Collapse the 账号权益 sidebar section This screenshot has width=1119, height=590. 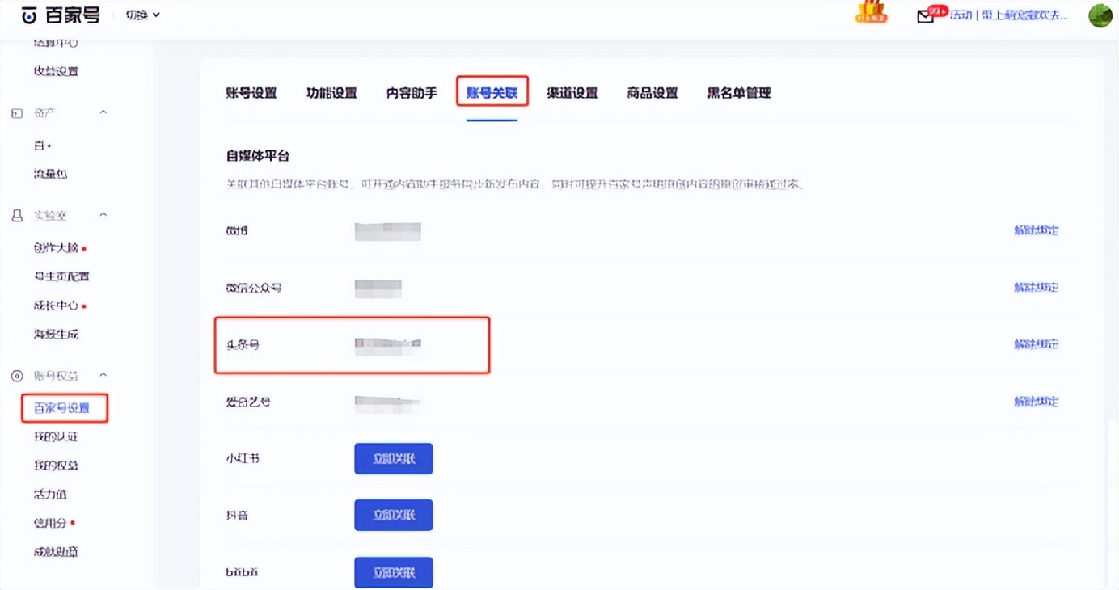pyautogui.click(x=103, y=374)
